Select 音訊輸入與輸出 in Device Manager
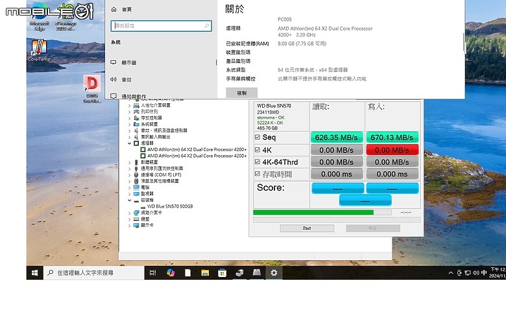The width and height of the screenshot is (506, 316). (x=155, y=137)
